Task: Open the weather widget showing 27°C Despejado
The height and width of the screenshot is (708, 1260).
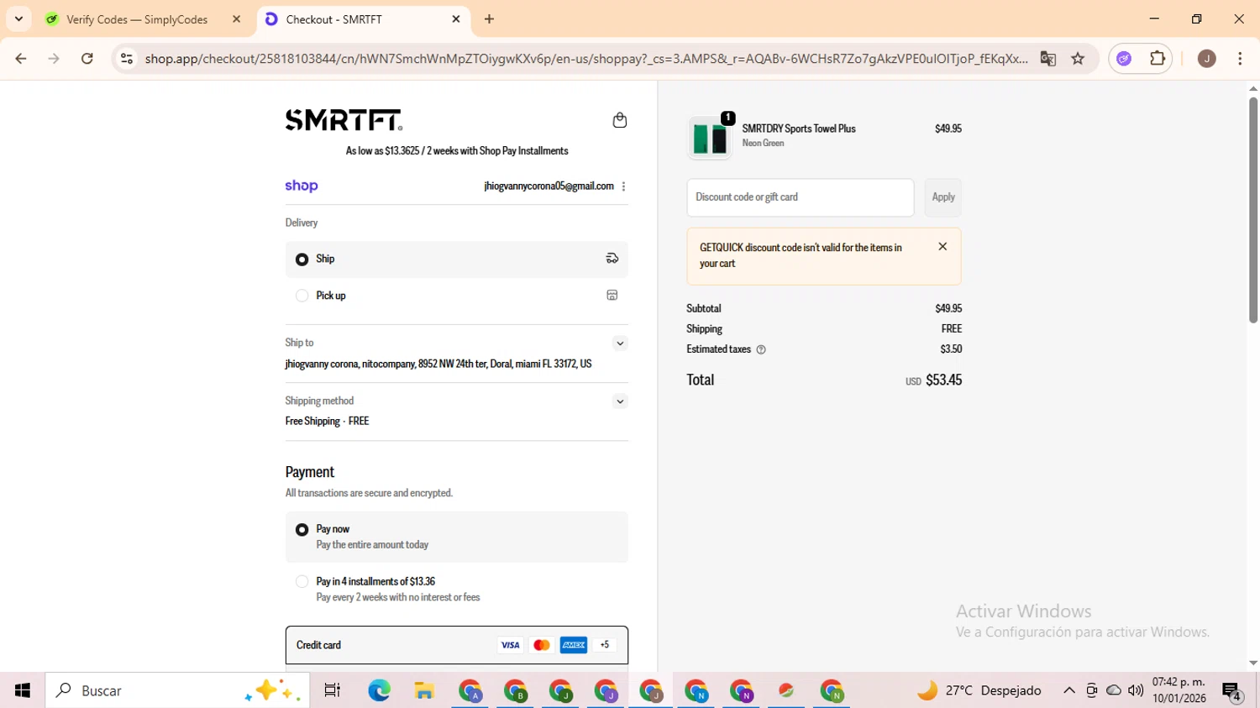Action: pyautogui.click(x=979, y=690)
